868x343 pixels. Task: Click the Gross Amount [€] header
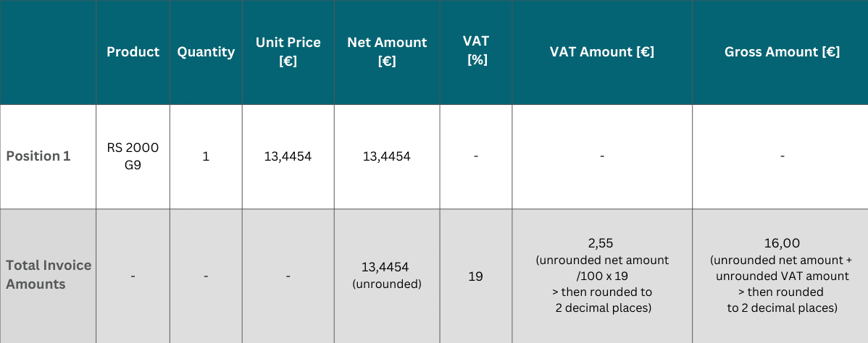pyautogui.click(x=782, y=52)
